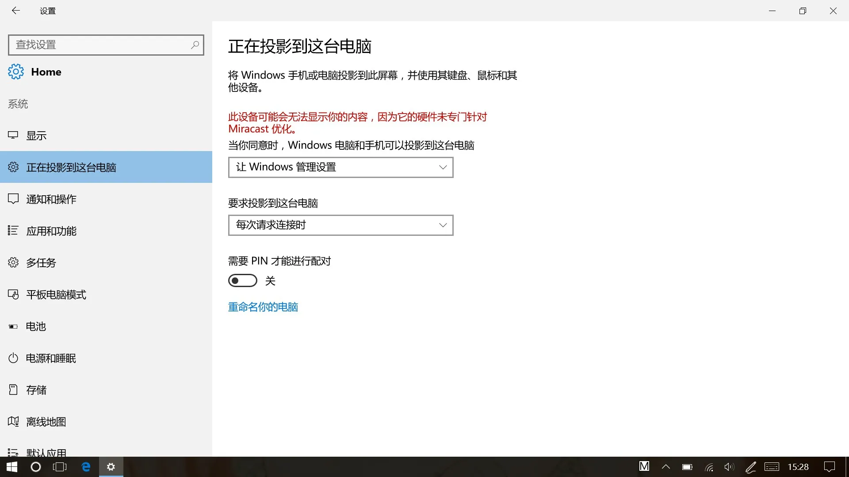Open the 每次请求连接时 dropdown
This screenshot has height=477, width=849.
point(341,225)
